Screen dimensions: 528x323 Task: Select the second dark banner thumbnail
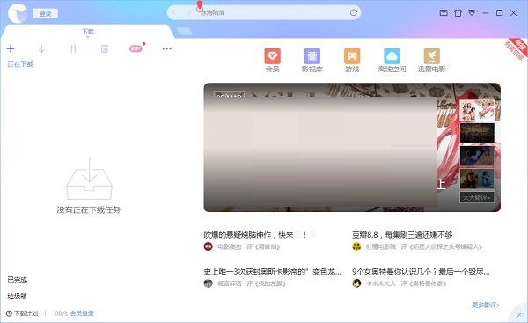click(x=477, y=134)
